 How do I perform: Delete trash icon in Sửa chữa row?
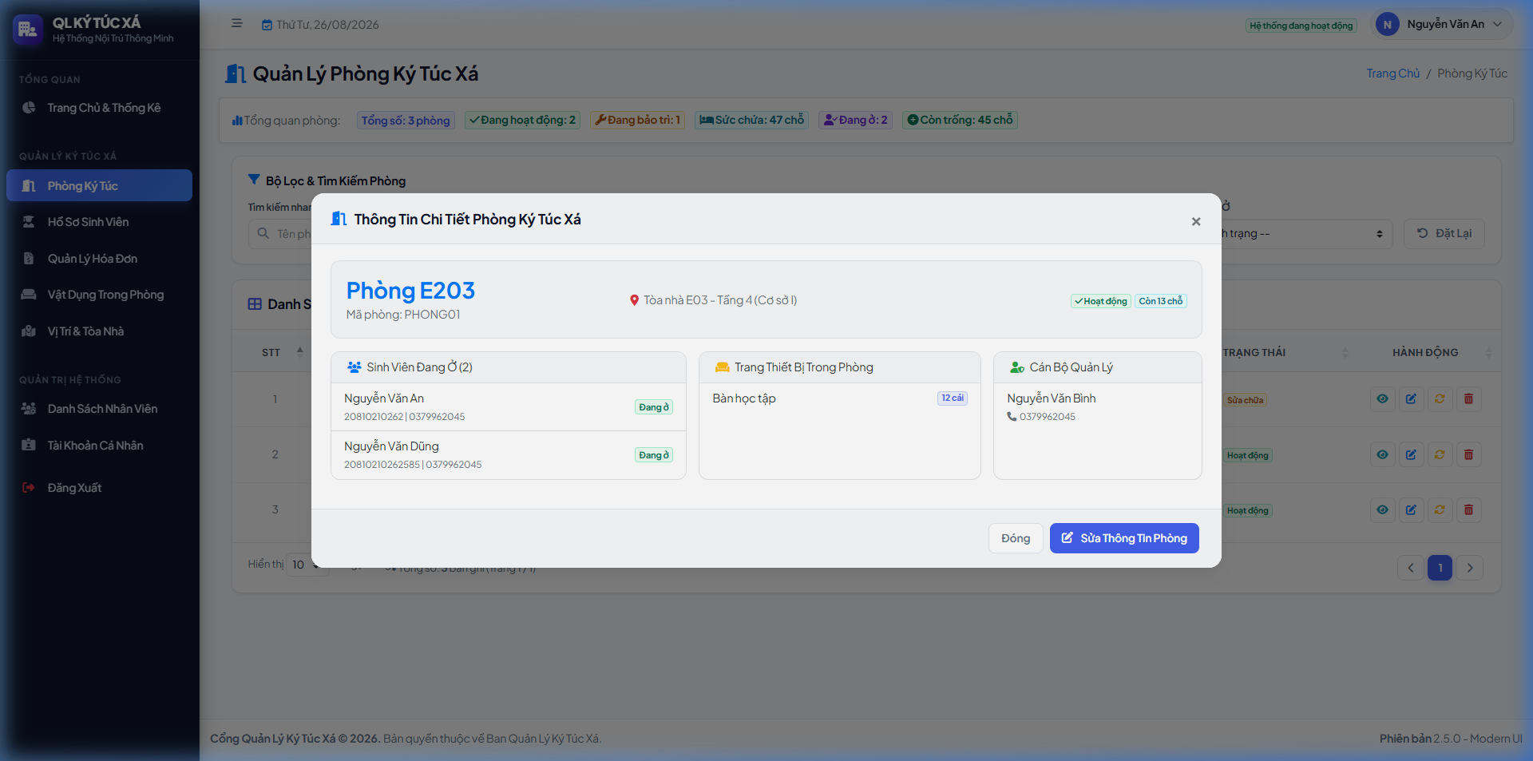[x=1468, y=398]
